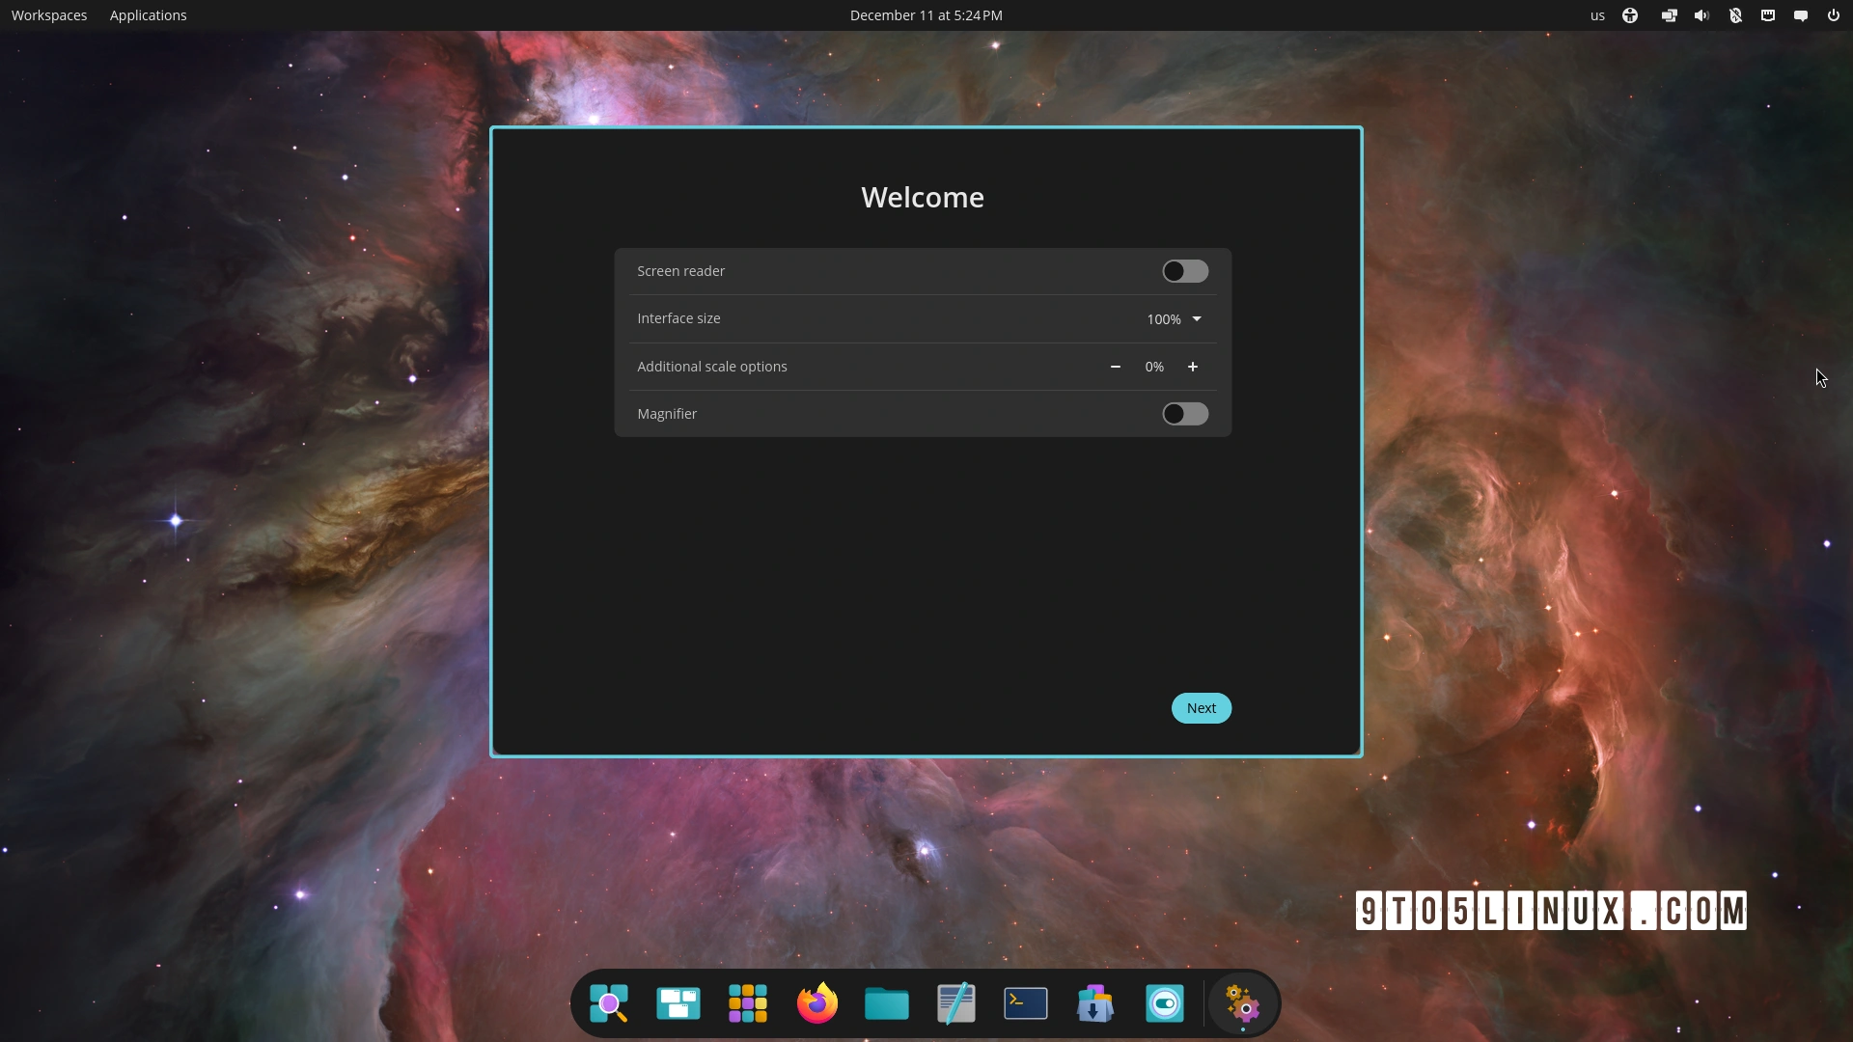
Task: Click the Magnifier label
Action: click(x=667, y=414)
